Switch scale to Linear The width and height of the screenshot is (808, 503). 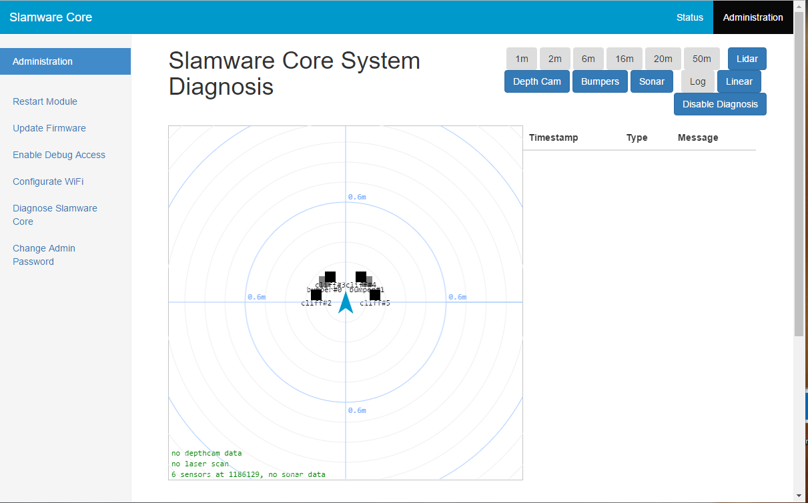point(739,81)
